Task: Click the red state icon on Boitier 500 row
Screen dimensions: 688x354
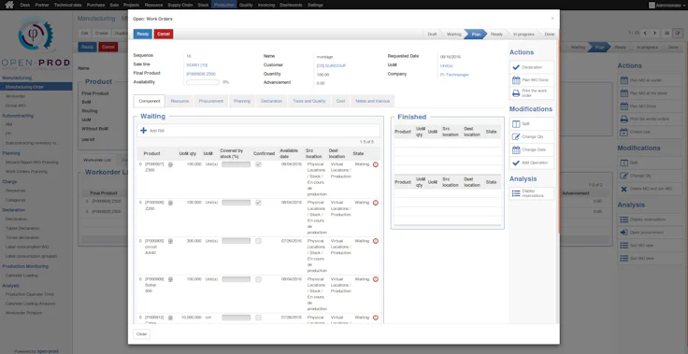Action: 376,279
